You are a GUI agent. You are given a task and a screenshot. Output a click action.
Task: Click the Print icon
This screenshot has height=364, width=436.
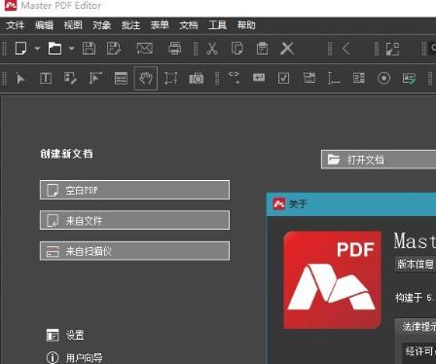point(174,49)
